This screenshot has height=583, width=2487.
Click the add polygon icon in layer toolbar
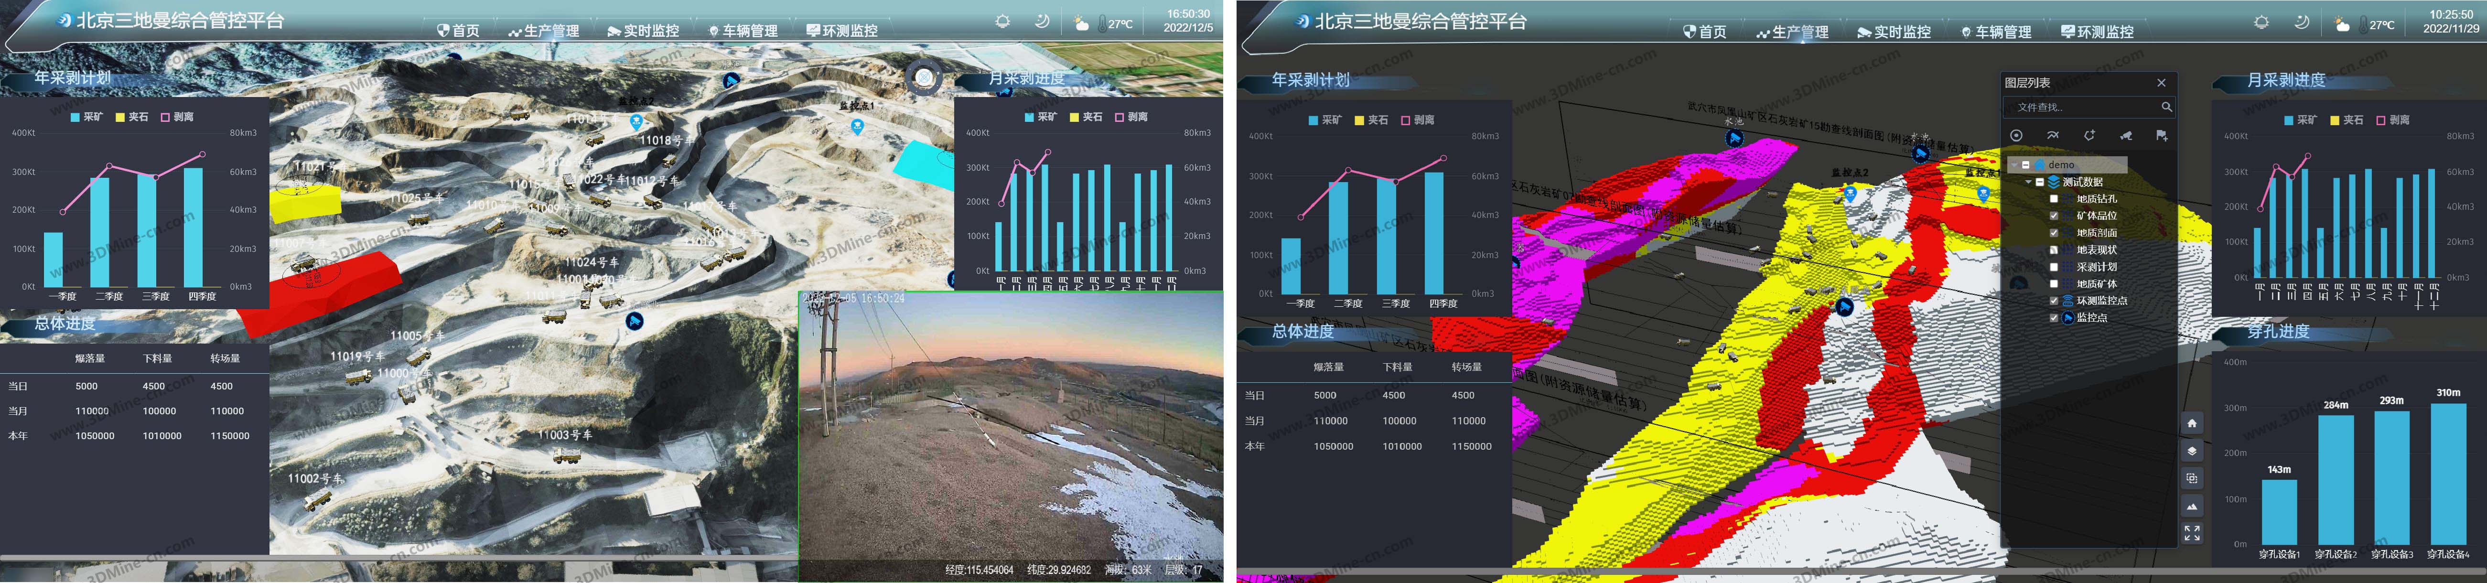[2089, 135]
